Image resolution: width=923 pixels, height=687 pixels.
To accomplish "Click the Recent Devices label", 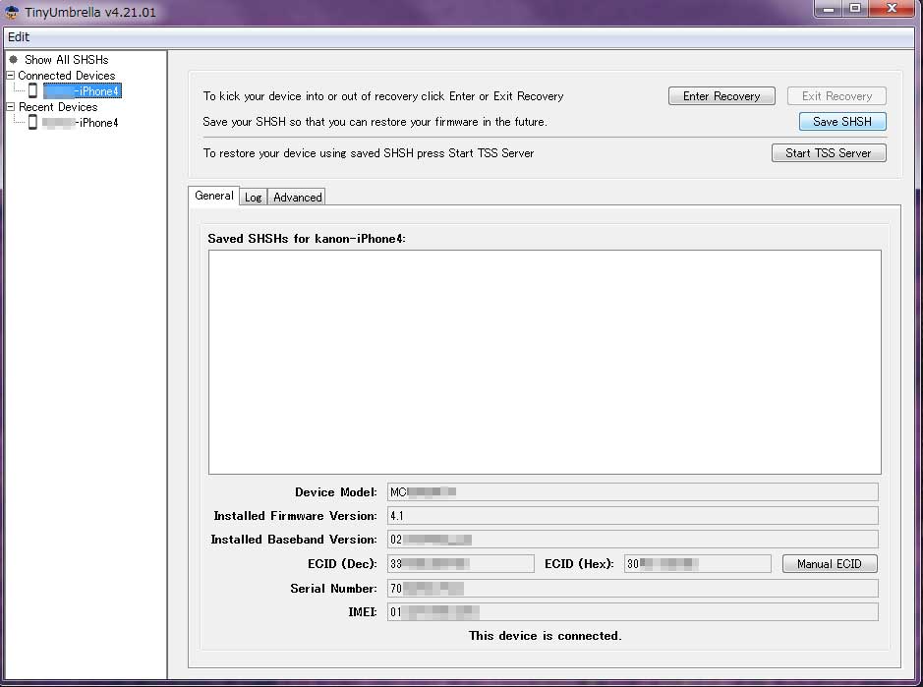I will point(58,106).
